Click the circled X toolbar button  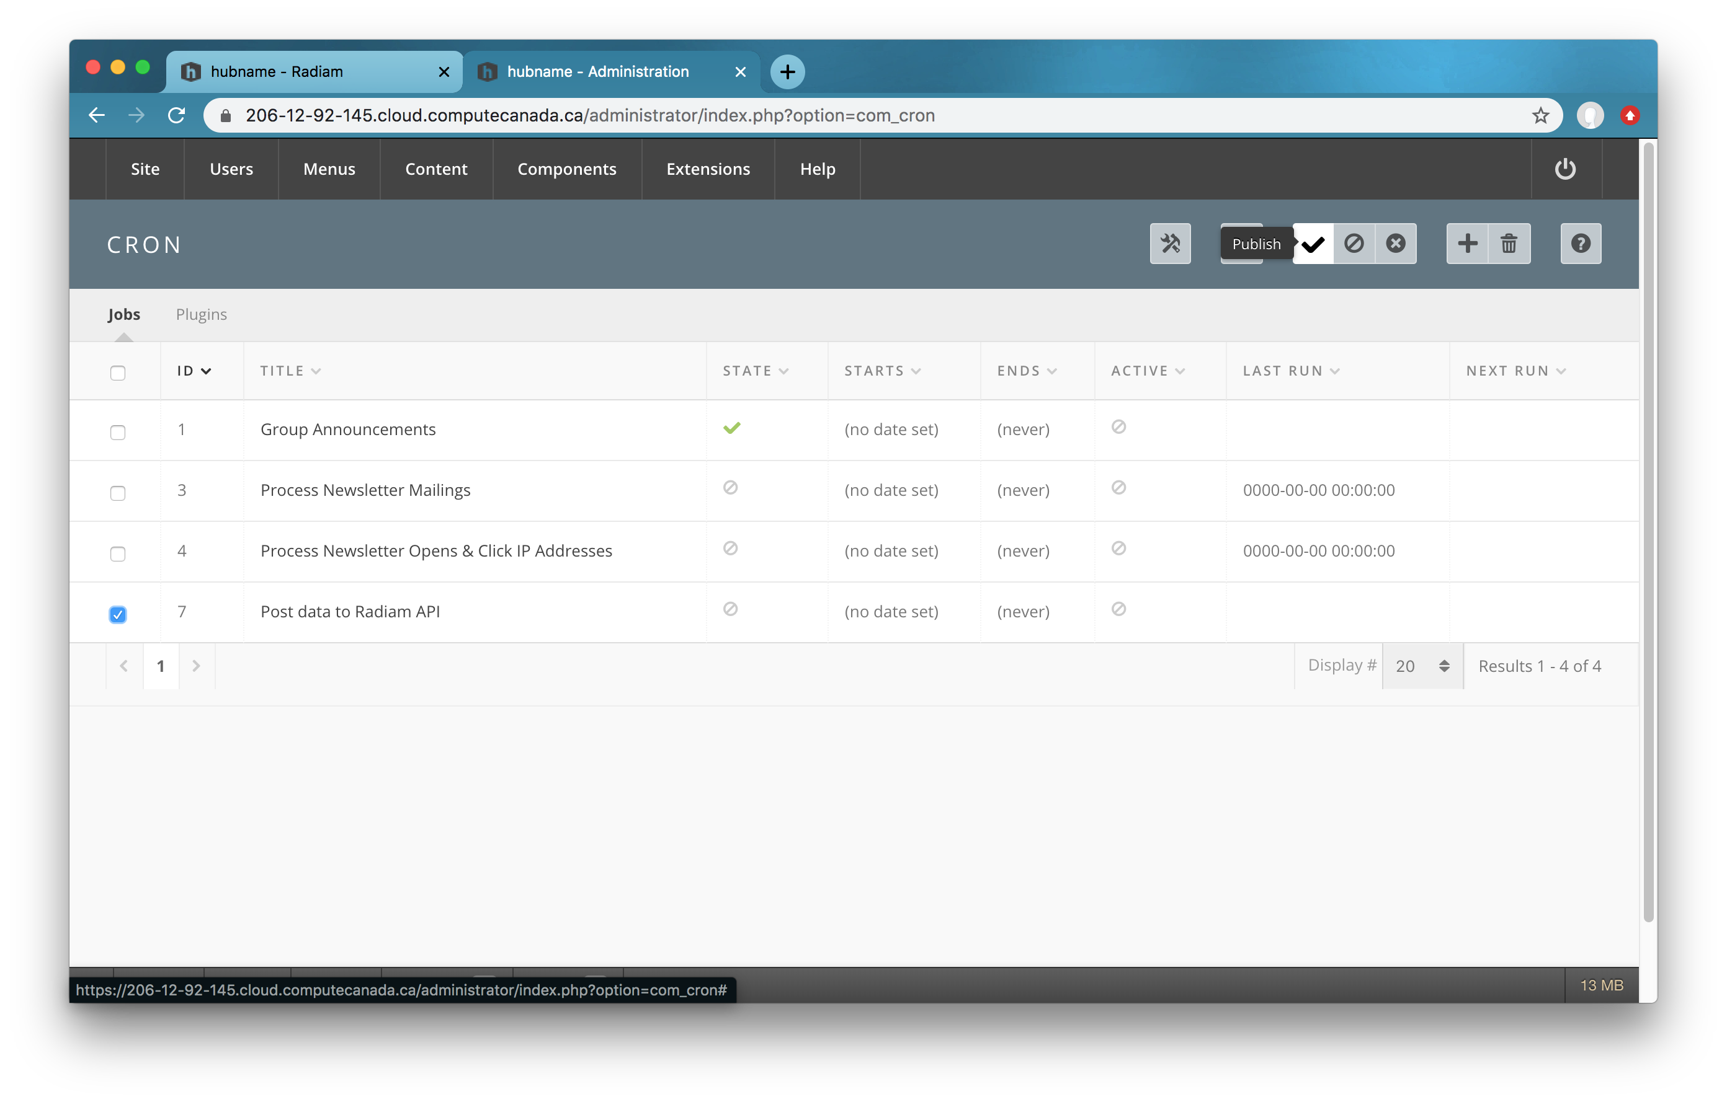[1396, 244]
